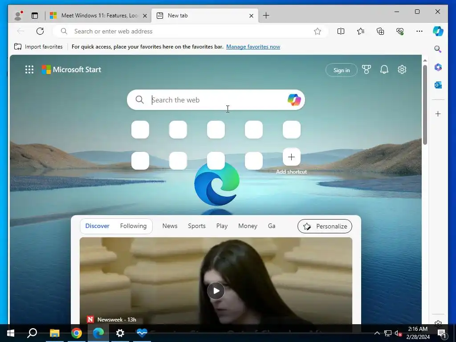This screenshot has height=342, width=456.
Task: Open the sidebar Search icon
Action: (x=438, y=49)
